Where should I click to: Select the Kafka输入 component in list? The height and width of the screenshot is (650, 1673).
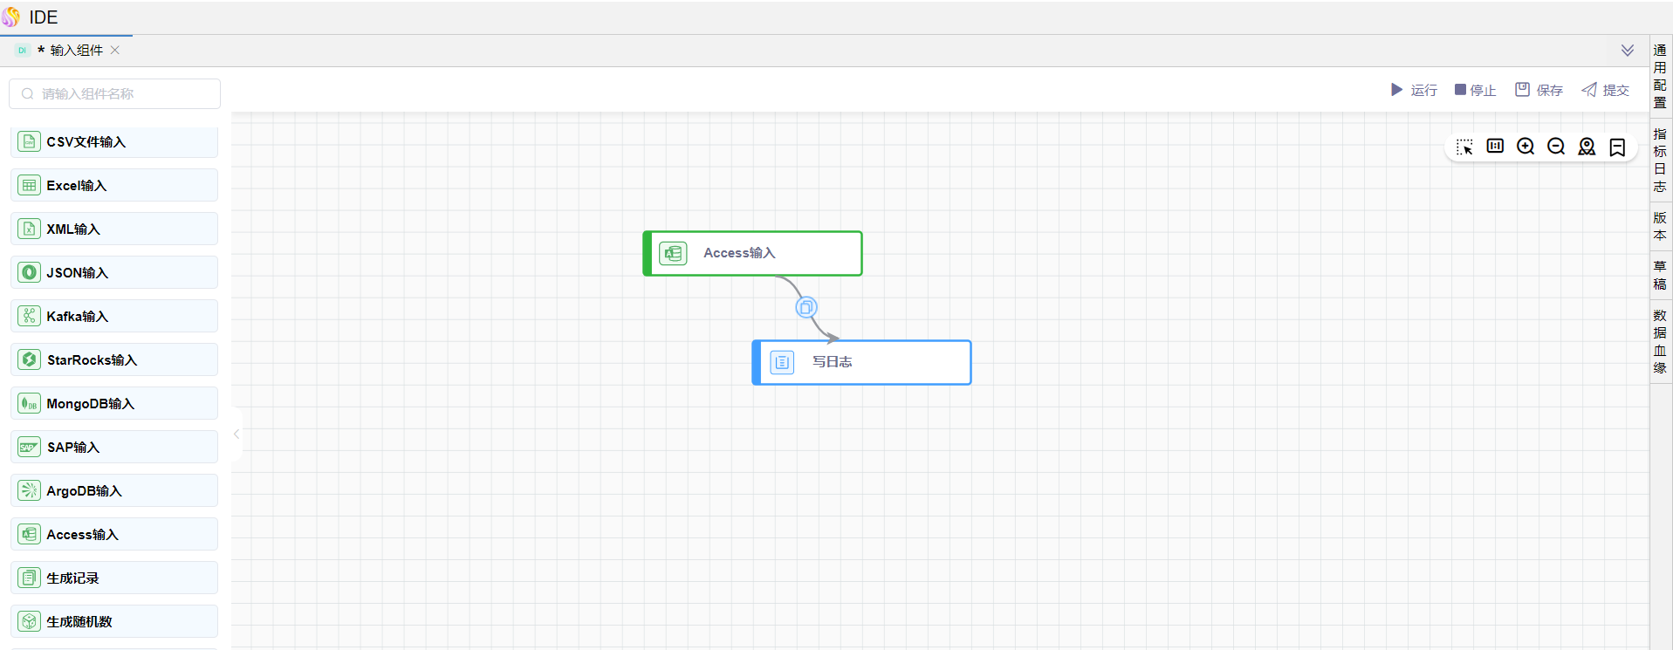tap(114, 316)
